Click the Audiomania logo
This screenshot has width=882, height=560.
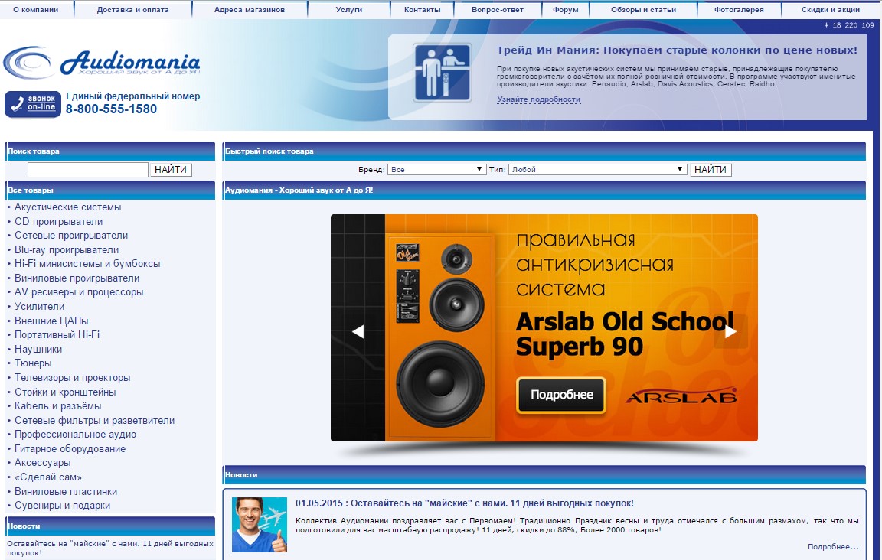pyautogui.click(x=102, y=63)
